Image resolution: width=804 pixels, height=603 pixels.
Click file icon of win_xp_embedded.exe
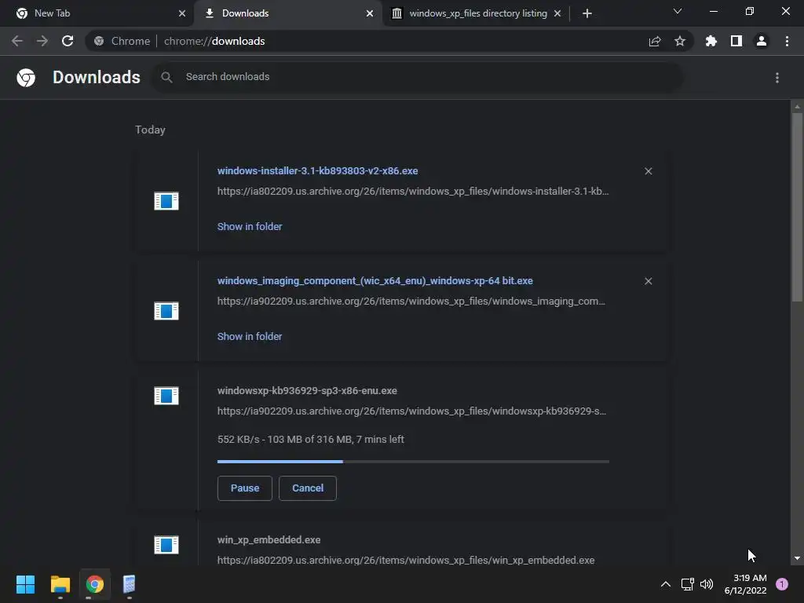point(166,545)
